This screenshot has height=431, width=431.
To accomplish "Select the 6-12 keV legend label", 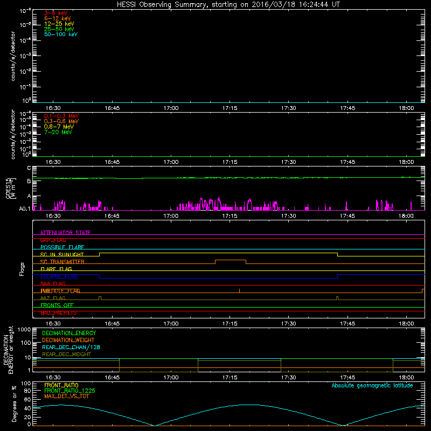I will coord(58,18).
